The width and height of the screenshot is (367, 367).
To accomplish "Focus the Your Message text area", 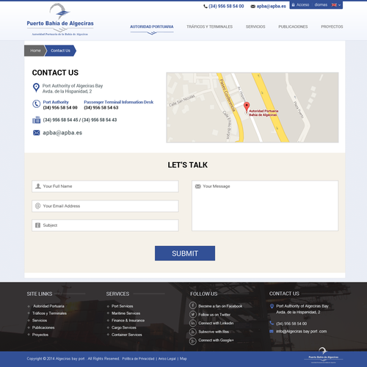I will pos(265,206).
